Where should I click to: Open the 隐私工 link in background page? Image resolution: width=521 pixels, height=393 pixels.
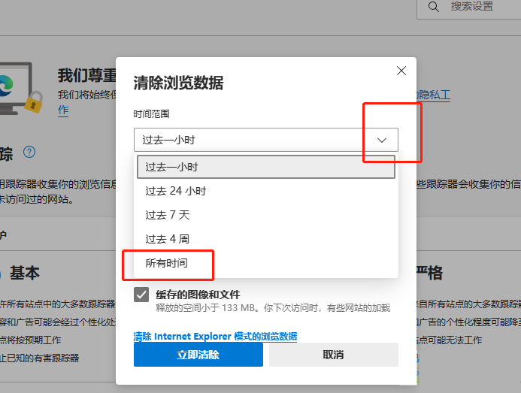tap(434, 95)
